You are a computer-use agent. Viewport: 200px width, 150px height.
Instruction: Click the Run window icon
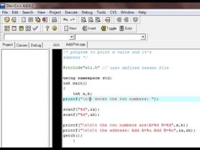[x=14, y=28]
